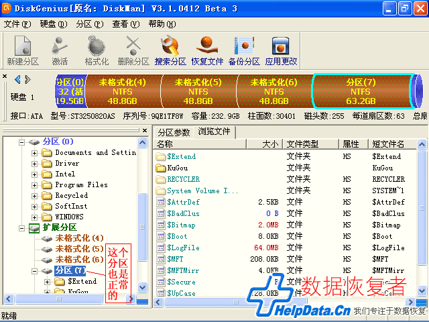Sort file list by 属性 column

click(353, 144)
